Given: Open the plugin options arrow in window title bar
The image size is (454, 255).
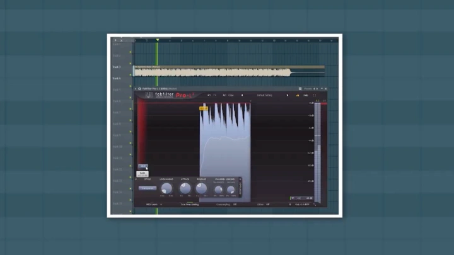Looking at the screenshot, I should 135,89.
